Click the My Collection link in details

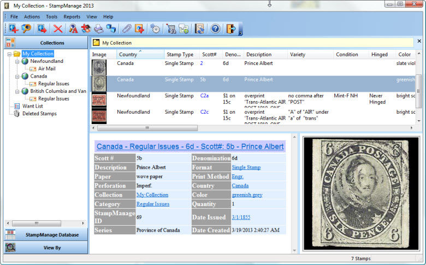coord(152,195)
